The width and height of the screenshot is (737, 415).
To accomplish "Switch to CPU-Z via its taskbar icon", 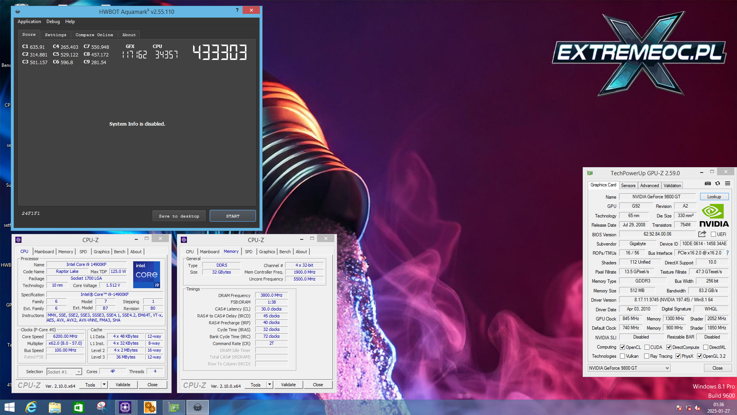I will (126, 407).
